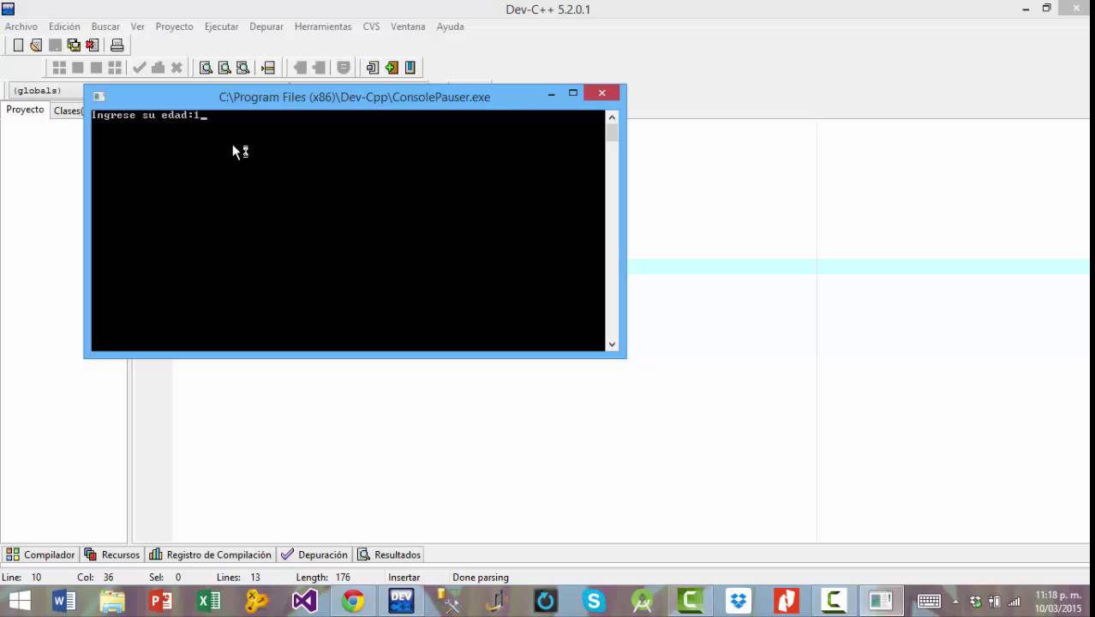Click the Dev-C++ taskbar icon
The height and width of the screenshot is (617, 1095).
click(401, 601)
